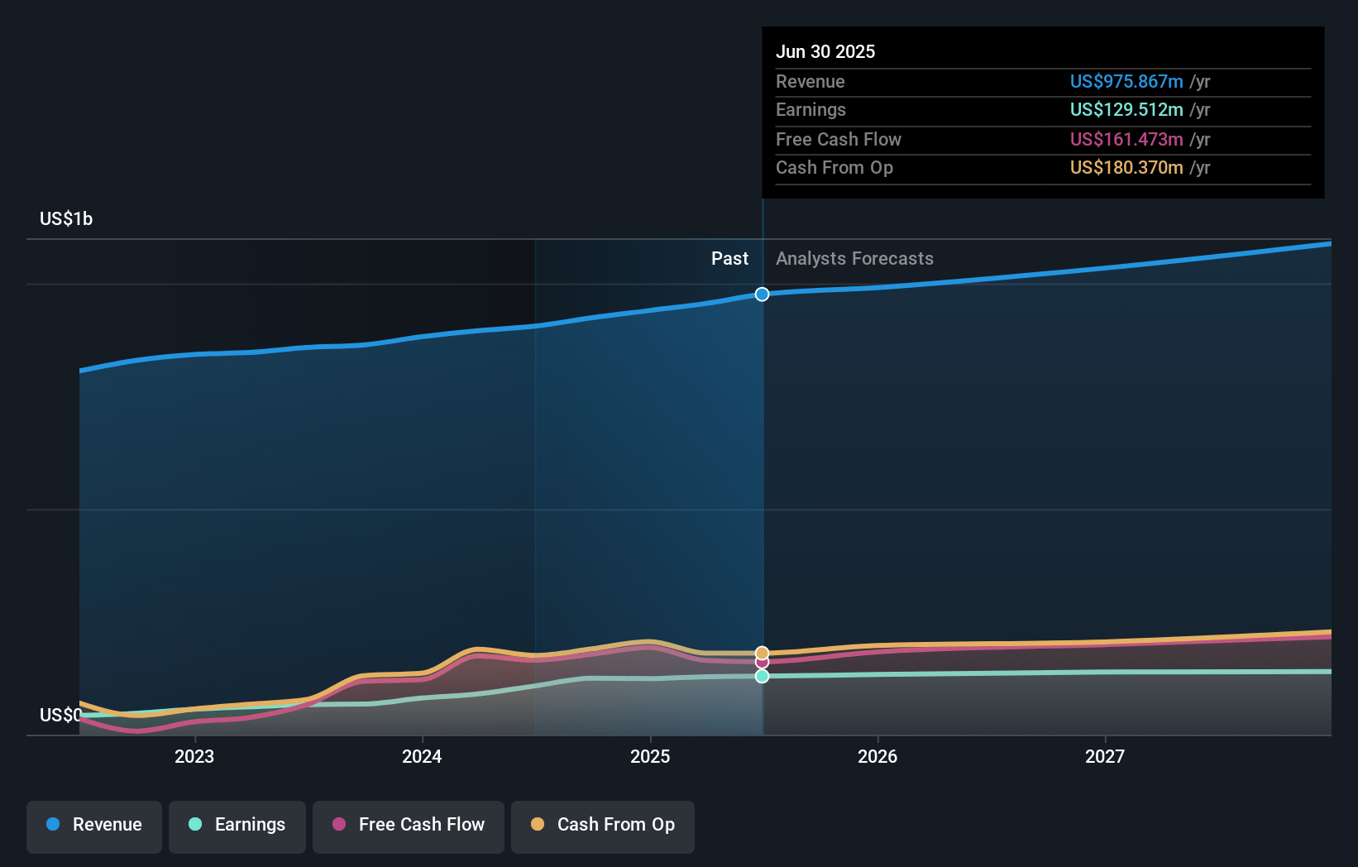This screenshot has width=1358, height=867.
Task: Click the orange Cash From Op data point
Action: point(762,654)
